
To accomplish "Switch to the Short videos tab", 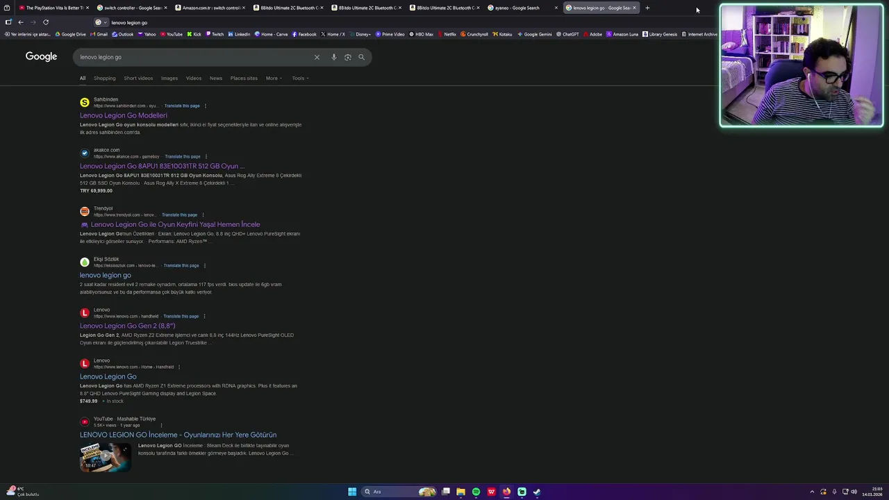I will click(x=138, y=78).
